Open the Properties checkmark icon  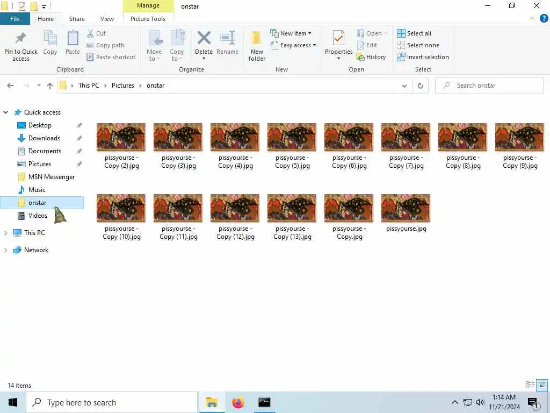click(x=338, y=38)
